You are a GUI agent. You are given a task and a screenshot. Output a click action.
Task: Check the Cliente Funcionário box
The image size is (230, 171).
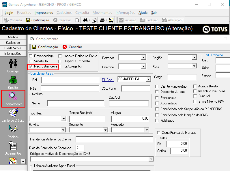(157, 87)
